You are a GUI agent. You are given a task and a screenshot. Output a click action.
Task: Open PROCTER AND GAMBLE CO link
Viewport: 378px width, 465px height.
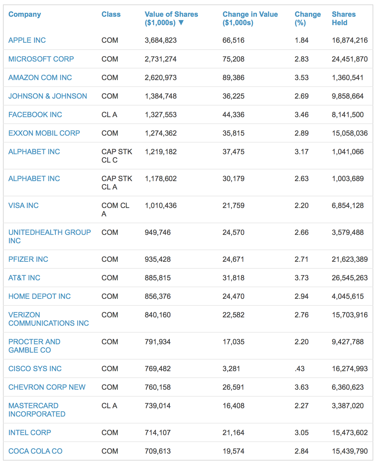pyautogui.click(x=34, y=346)
